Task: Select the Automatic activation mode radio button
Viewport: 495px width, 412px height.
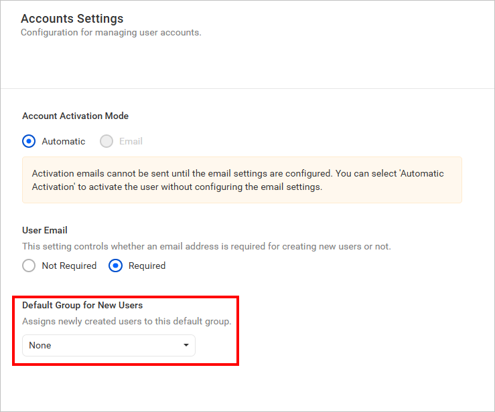Action: click(29, 141)
